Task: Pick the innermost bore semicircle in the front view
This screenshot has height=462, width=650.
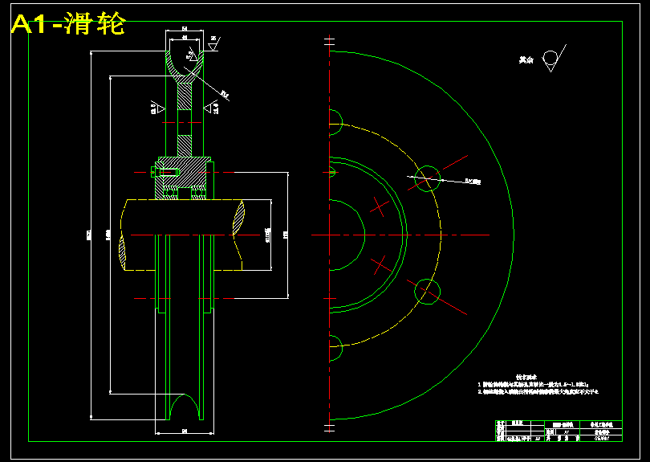Action: (x=347, y=235)
